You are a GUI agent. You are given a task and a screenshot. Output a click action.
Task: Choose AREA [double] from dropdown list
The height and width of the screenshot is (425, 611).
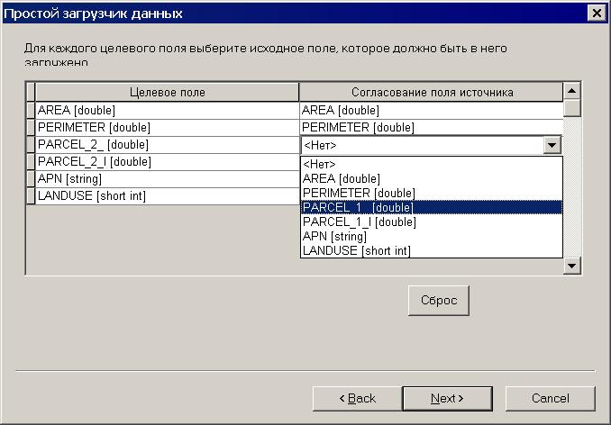click(x=432, y=178)
